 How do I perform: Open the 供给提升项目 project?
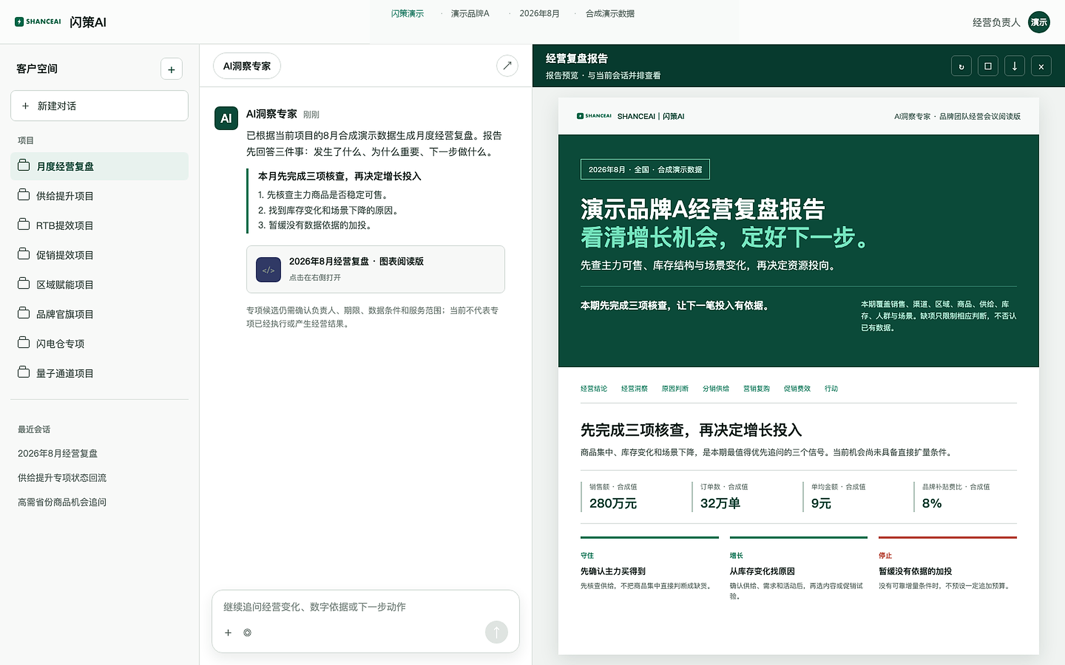[x=99, y=196]
